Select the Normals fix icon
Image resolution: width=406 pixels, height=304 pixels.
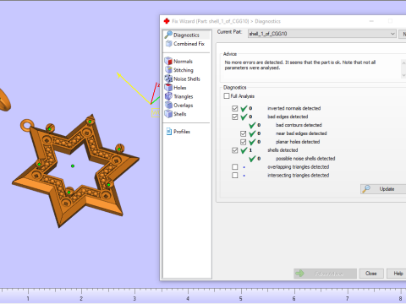168,61
